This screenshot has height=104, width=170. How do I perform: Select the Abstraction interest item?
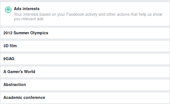pos(85,85)
